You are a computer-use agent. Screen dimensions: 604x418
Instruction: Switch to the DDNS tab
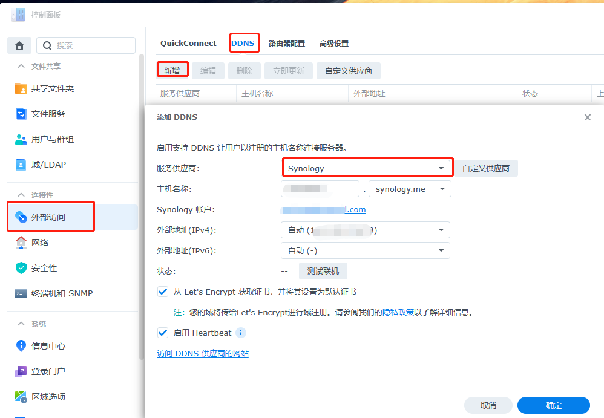click(x=243, y=43)
